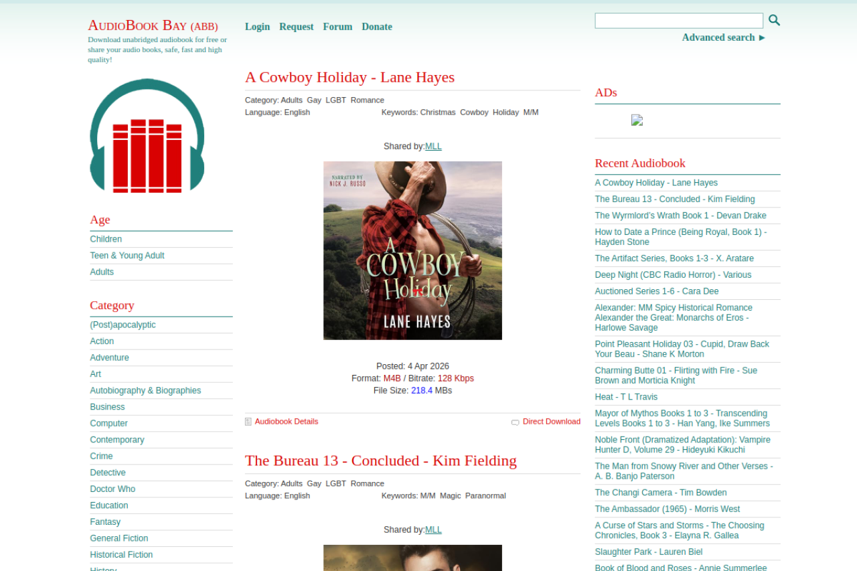The width and height of the screenshot is (857, 571).
Task: Click the AudioBook Bay headphones logo
Action: pos(147,136)
